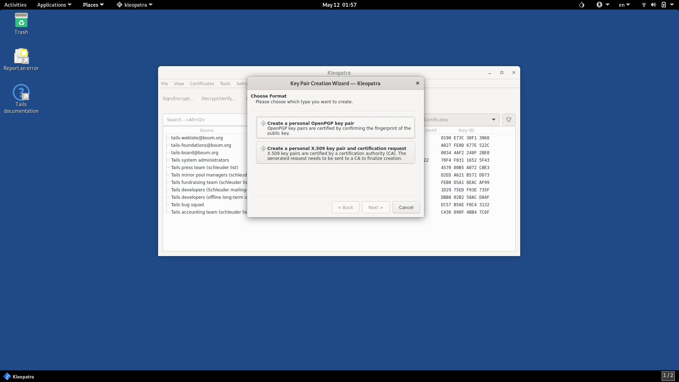
Task: Click the Activities button
Action: (x=15, y=5)
